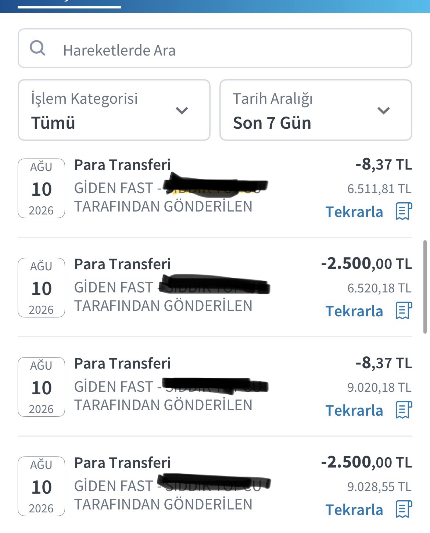Open the Son 7 Gün date range selector

click(316, 110)
